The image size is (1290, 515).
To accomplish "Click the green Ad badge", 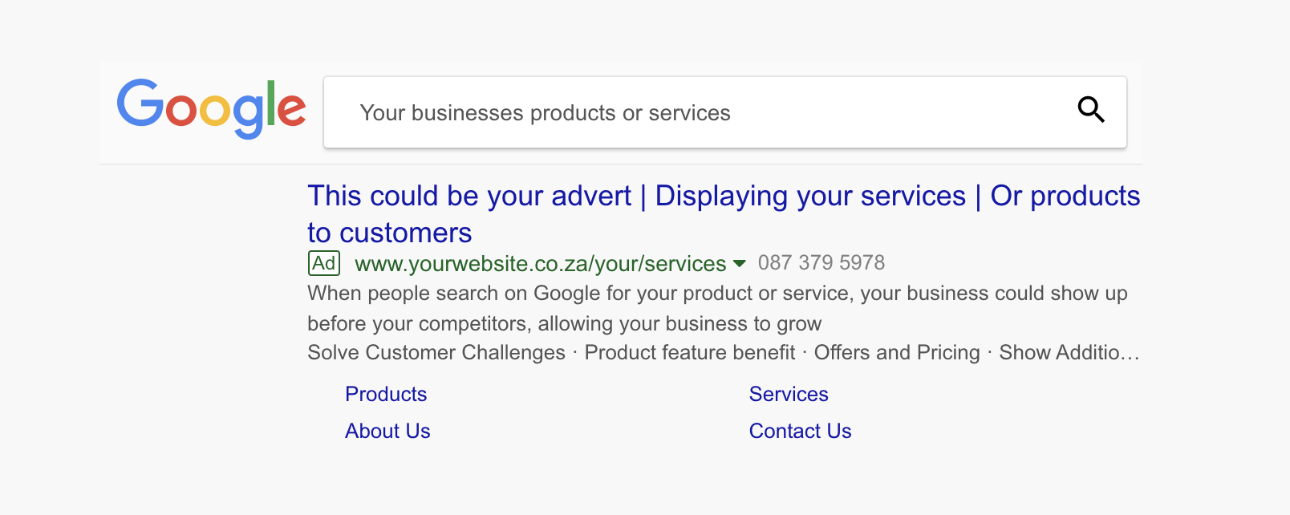I will pyautogui.click(x=324, y=263).
